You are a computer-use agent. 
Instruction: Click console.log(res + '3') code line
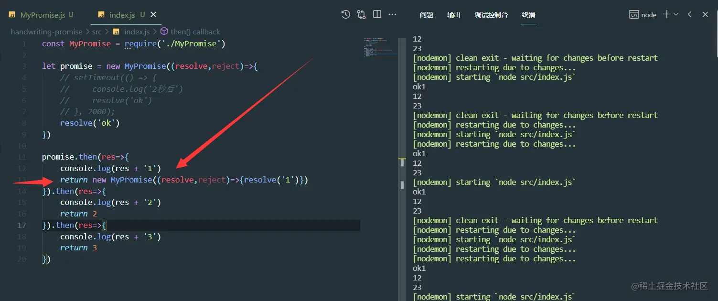click(x=110, y=236)
